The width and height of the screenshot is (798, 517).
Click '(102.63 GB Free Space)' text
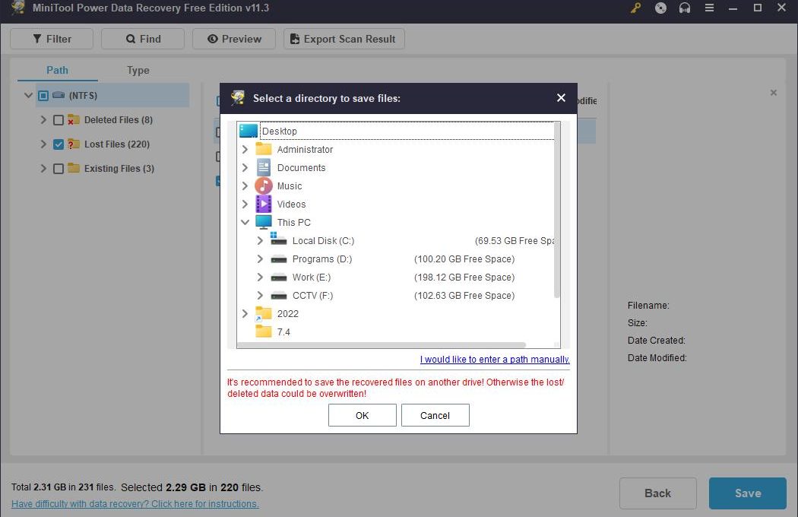(x=464, y=296)
